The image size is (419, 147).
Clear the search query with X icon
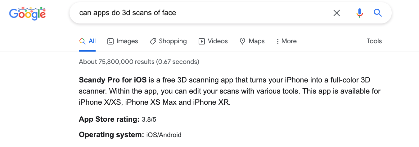tap(336, 13)
